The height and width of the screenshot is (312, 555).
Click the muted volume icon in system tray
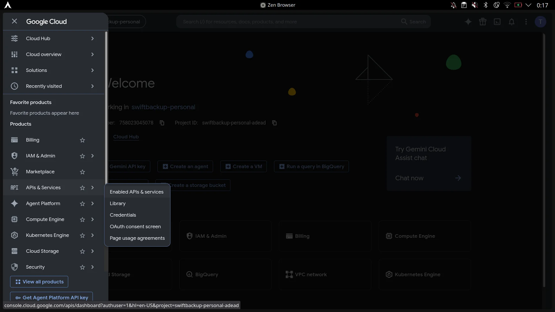[475, 5]
